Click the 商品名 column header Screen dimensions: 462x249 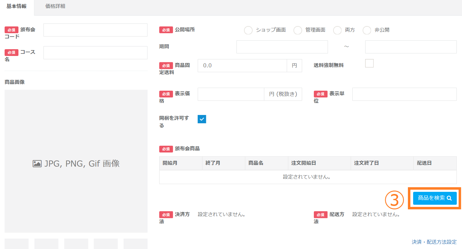(x=256, y=163)
